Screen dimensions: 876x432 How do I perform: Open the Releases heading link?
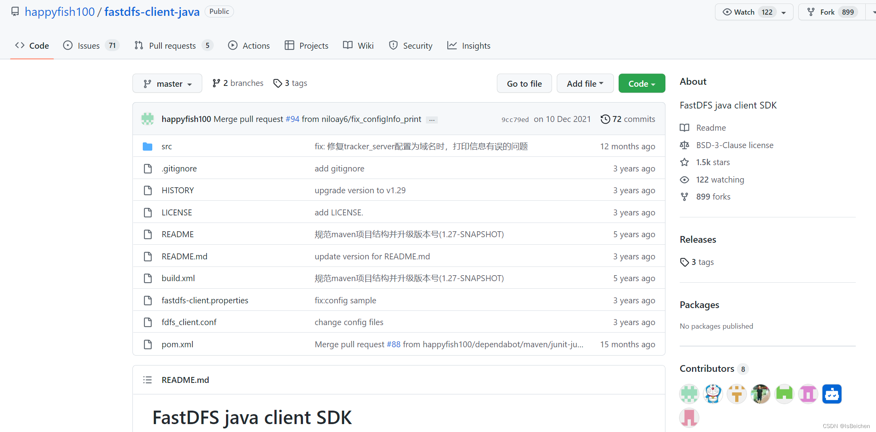(698, 240)
